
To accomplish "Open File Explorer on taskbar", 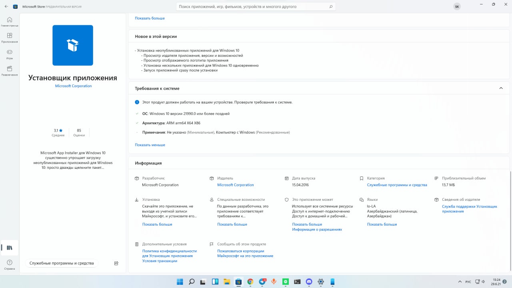I will (226, 282).
